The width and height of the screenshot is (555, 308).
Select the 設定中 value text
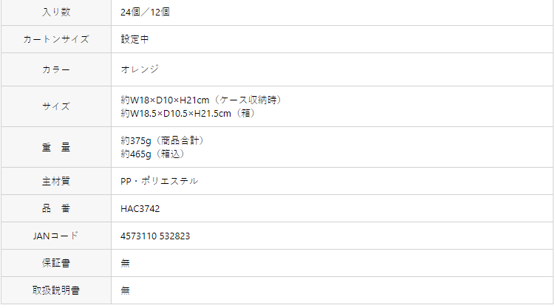pos(135,39)
